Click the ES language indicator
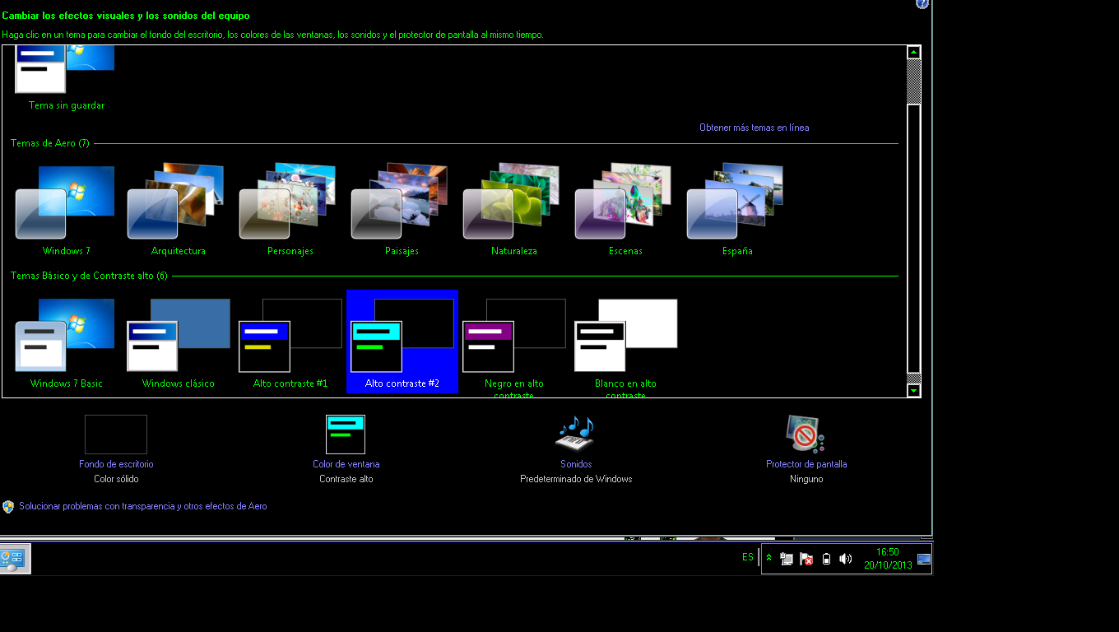The image size is (1119, 632). click(x=747, y=557)
